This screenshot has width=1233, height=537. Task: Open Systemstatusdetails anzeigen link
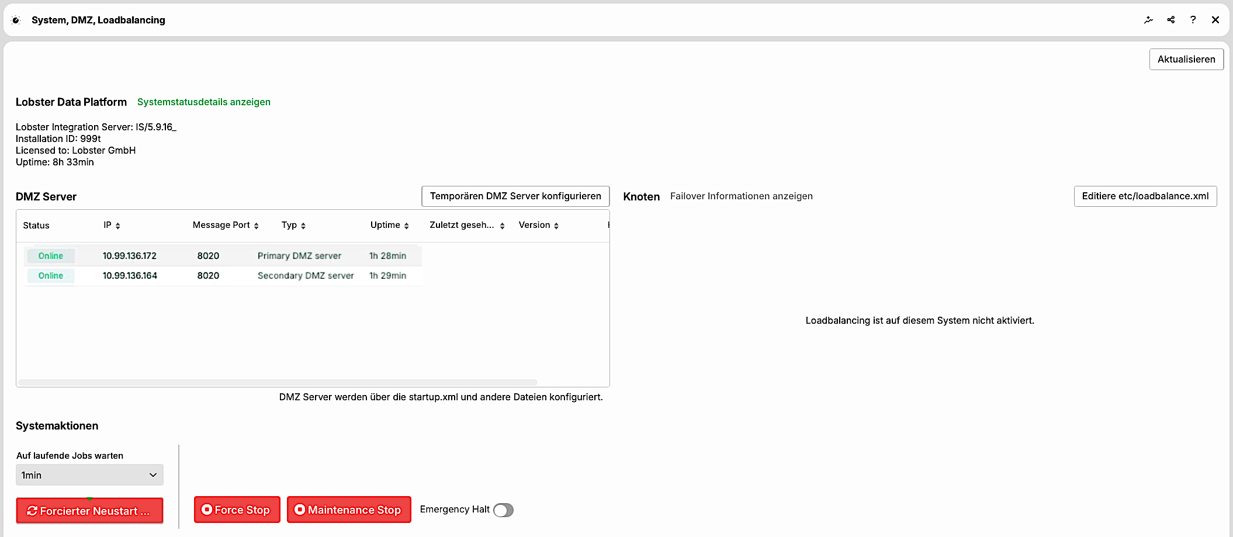tap(204, 102)
